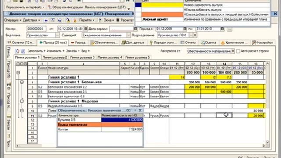This screenshot has height=158, width=281.
Task: Open the Заполнить dropdown menu
Action: tap(36, 51)
